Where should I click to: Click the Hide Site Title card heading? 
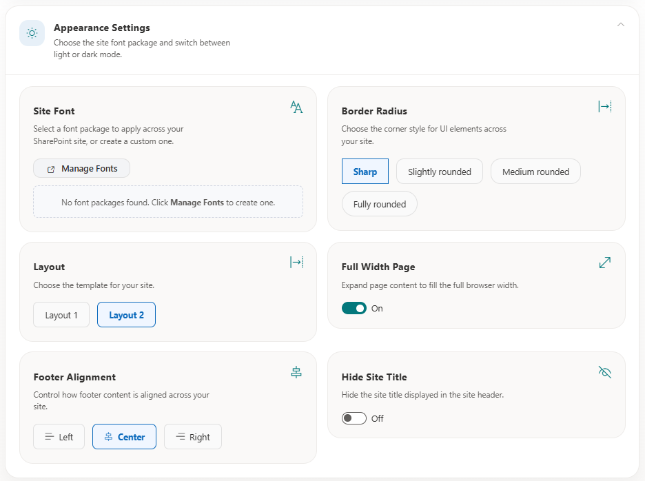[x=374, y=378]
